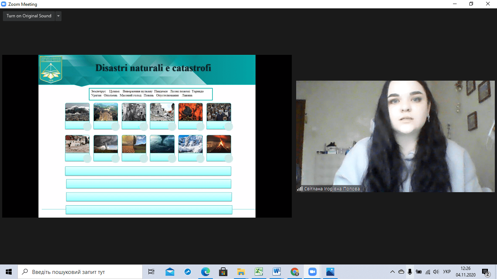Open Excel from the taskbar
The width and height of the screenshot is (497, 279).
click(259, 272)
